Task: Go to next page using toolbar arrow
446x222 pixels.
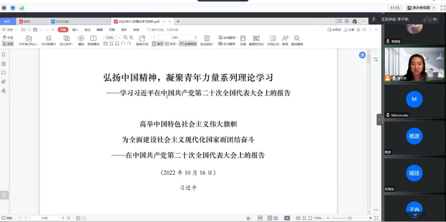Action: pos(195,37)
